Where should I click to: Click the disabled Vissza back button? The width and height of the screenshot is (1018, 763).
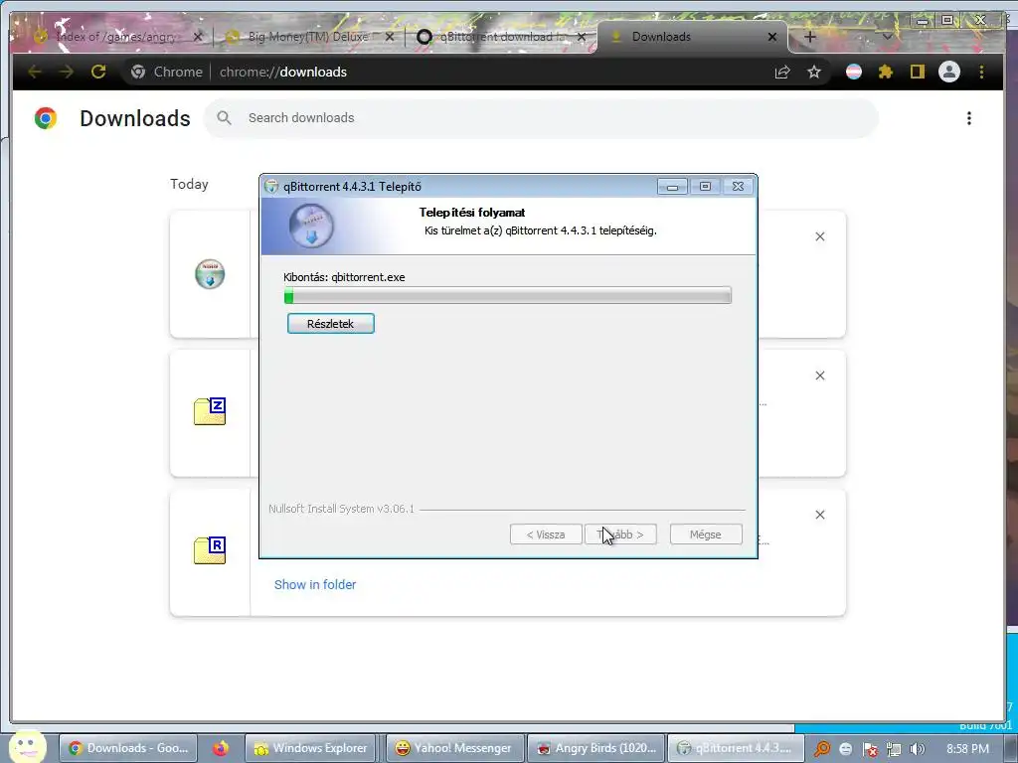(546, 534)
